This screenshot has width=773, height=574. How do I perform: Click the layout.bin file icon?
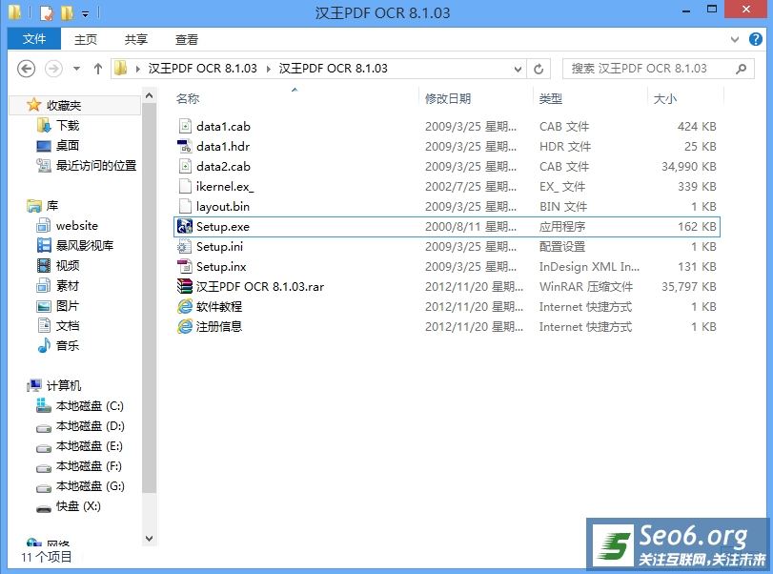click(185, 207)
